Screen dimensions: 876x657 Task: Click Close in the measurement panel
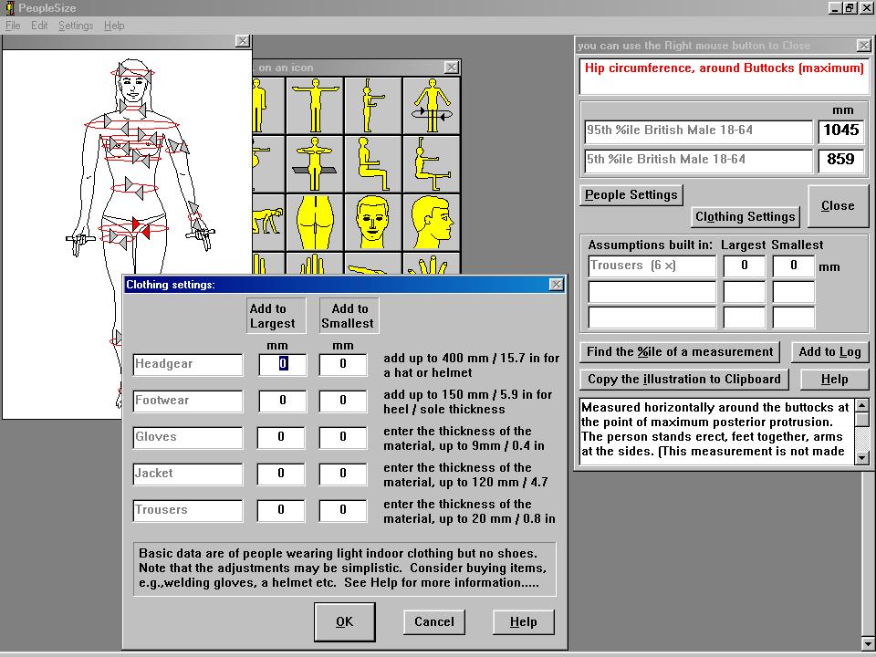838,205
